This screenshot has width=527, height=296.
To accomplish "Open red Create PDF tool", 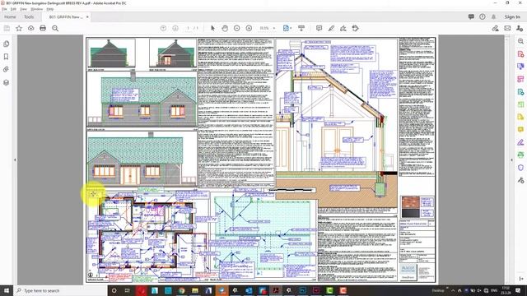I will 520,54.
